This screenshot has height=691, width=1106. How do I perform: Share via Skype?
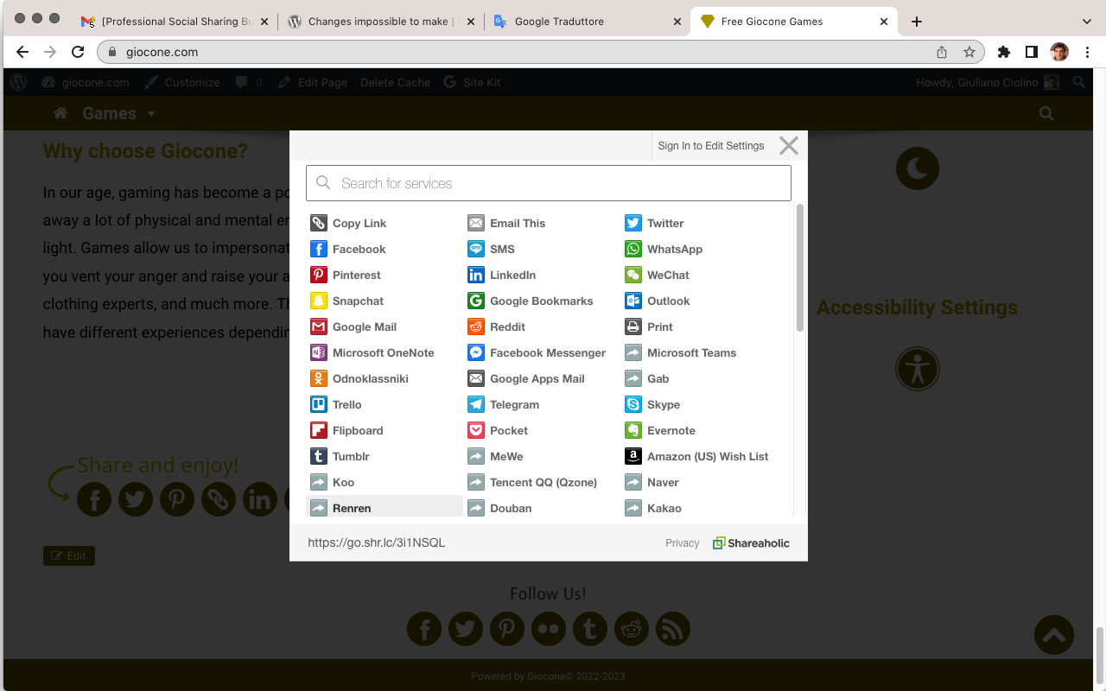(652, 404)
